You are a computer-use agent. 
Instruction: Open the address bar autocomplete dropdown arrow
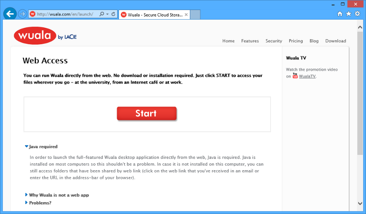coord(107,14)
